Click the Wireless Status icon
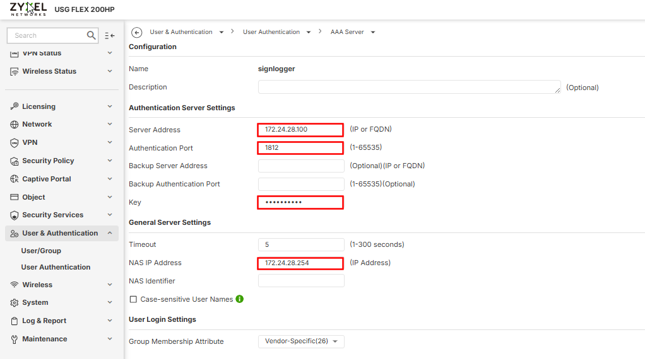Viewport: 645px width, 359px height. tap(15, 71)
